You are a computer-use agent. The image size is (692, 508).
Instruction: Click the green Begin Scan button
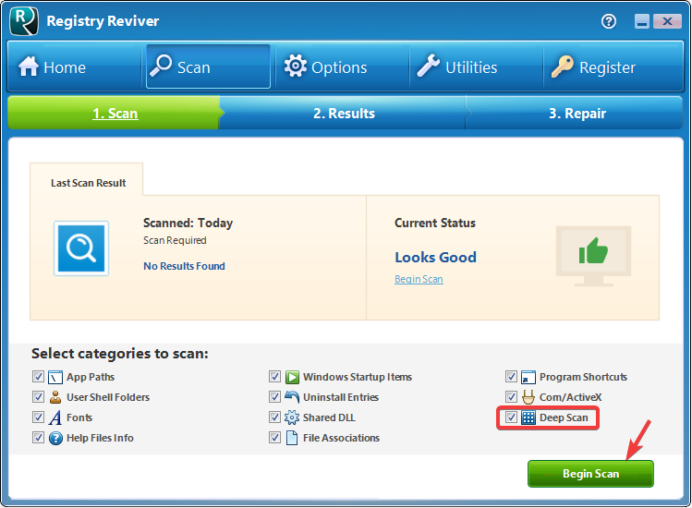[x=590, y=474]
